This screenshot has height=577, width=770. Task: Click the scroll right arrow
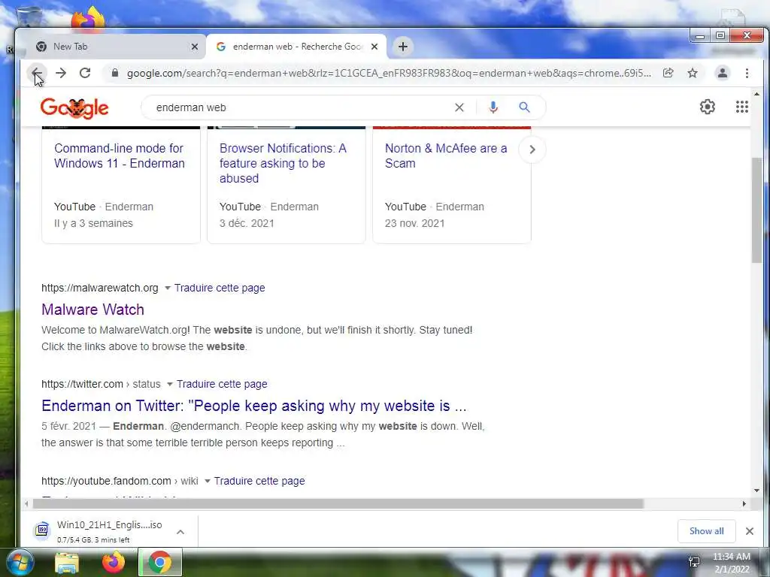pos(744,504)
